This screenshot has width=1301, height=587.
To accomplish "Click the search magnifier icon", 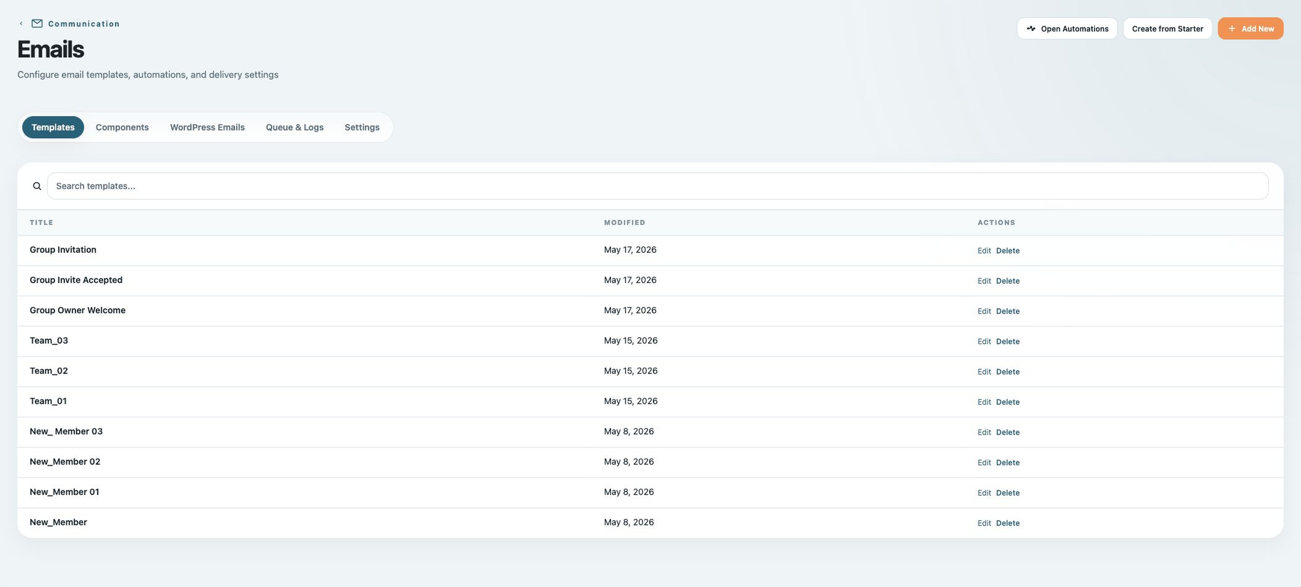I will point(37,186).
